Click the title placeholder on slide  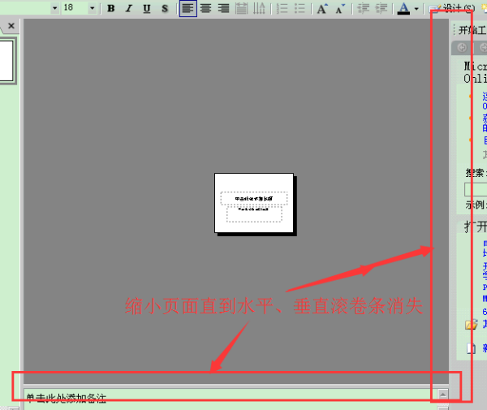point(254,198)
